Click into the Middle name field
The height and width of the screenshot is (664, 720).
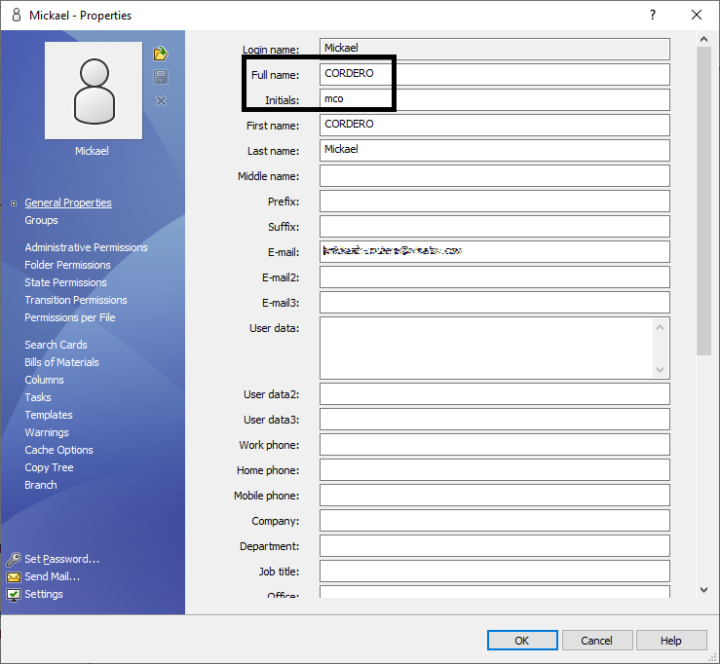pyautogui.click(x=494, y=176)
